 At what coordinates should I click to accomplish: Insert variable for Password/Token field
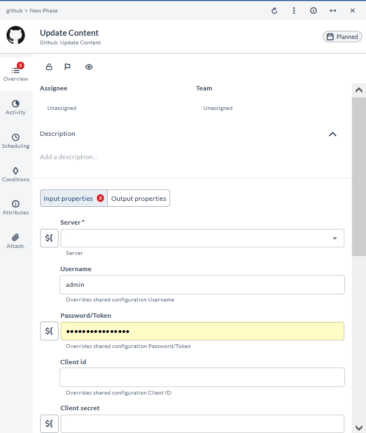[49, 331]
